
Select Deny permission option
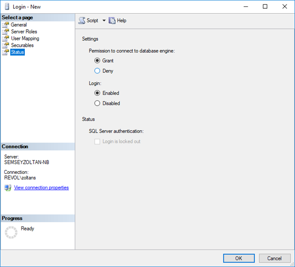[x=98, y=71]
